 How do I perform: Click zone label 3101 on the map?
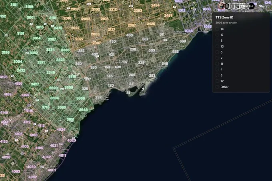click(14, 4)
